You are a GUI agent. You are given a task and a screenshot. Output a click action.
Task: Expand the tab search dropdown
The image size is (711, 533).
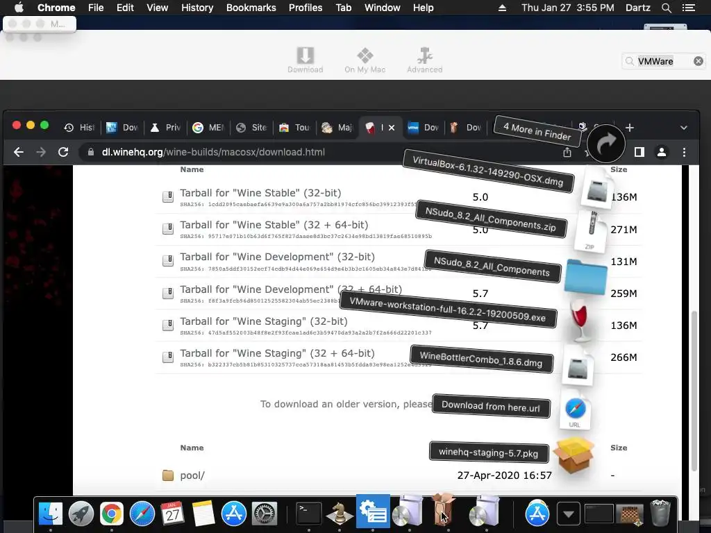click(684, 128)
